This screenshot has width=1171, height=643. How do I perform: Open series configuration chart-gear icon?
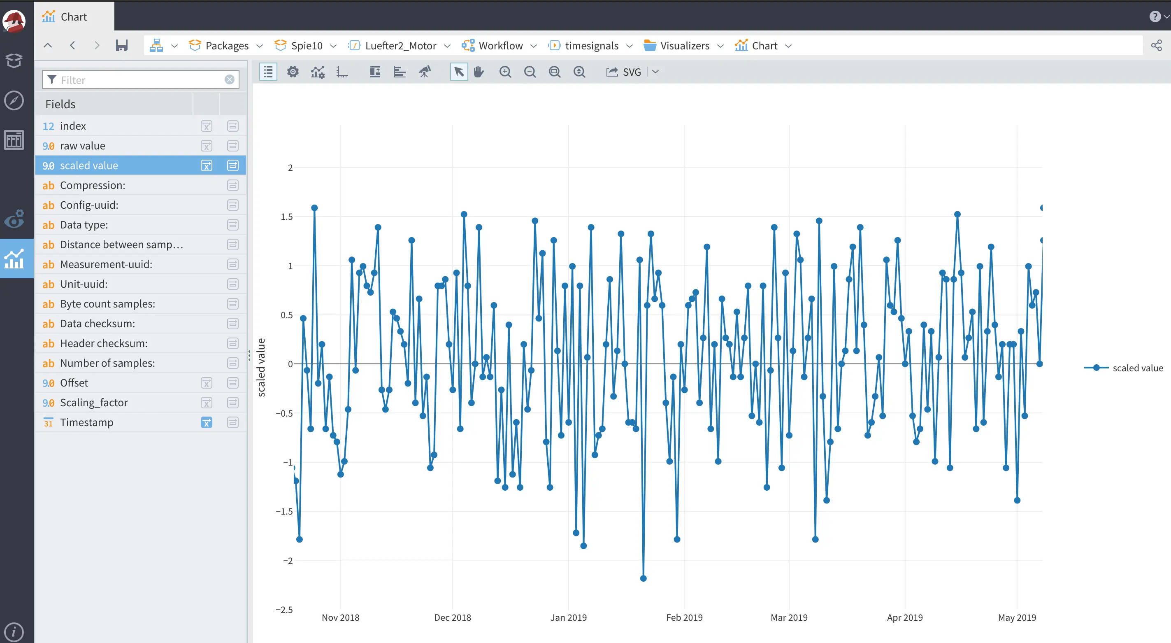pyautogui.click(x=317, y=72)
